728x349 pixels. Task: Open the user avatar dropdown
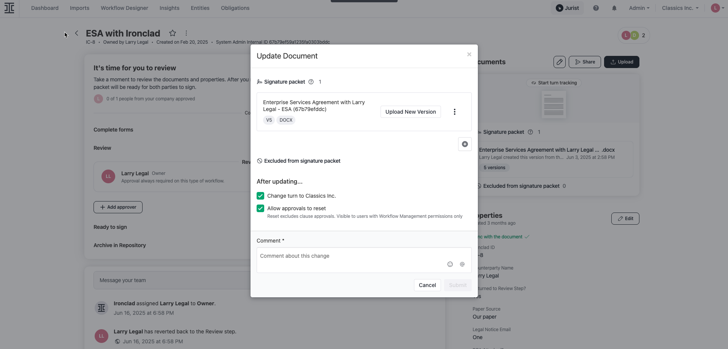[x=716, y=8]
